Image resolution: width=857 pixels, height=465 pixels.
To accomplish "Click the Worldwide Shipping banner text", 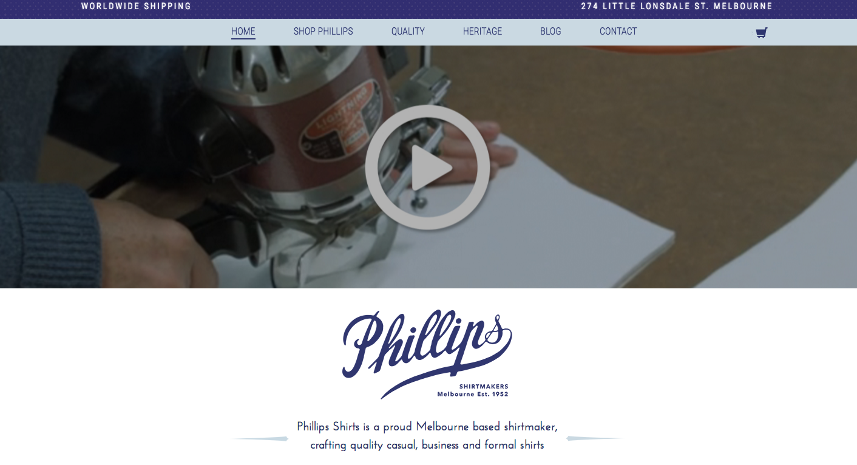I will (137, 6).
